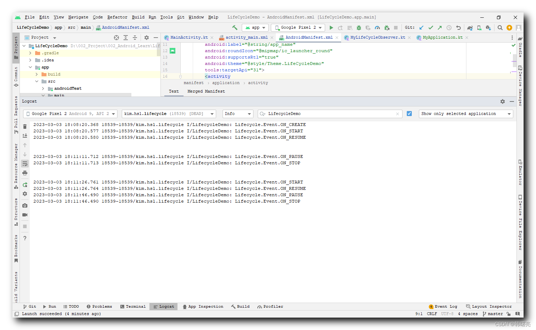The width and height of the screenshot is (536, 330).
Task: Click Scroll to the end logcat icon
Action: pos(25,136)
